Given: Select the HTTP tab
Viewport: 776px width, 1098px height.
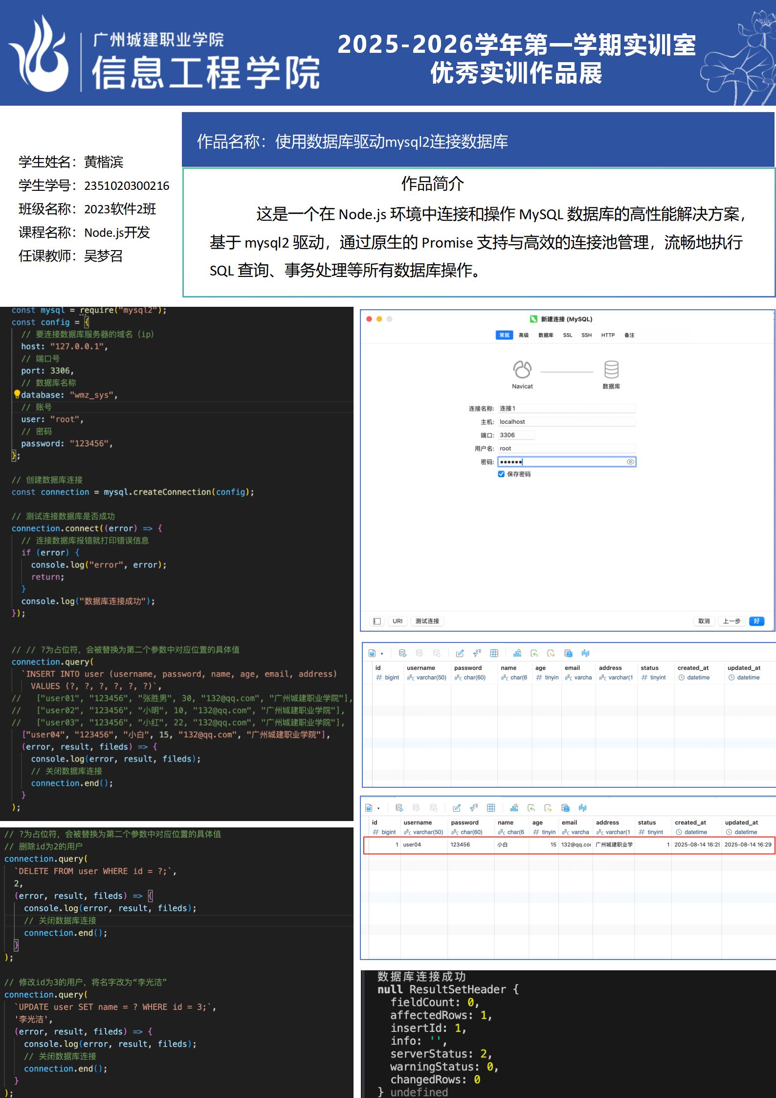Looking at the screenshot, I should pos(608,335).
